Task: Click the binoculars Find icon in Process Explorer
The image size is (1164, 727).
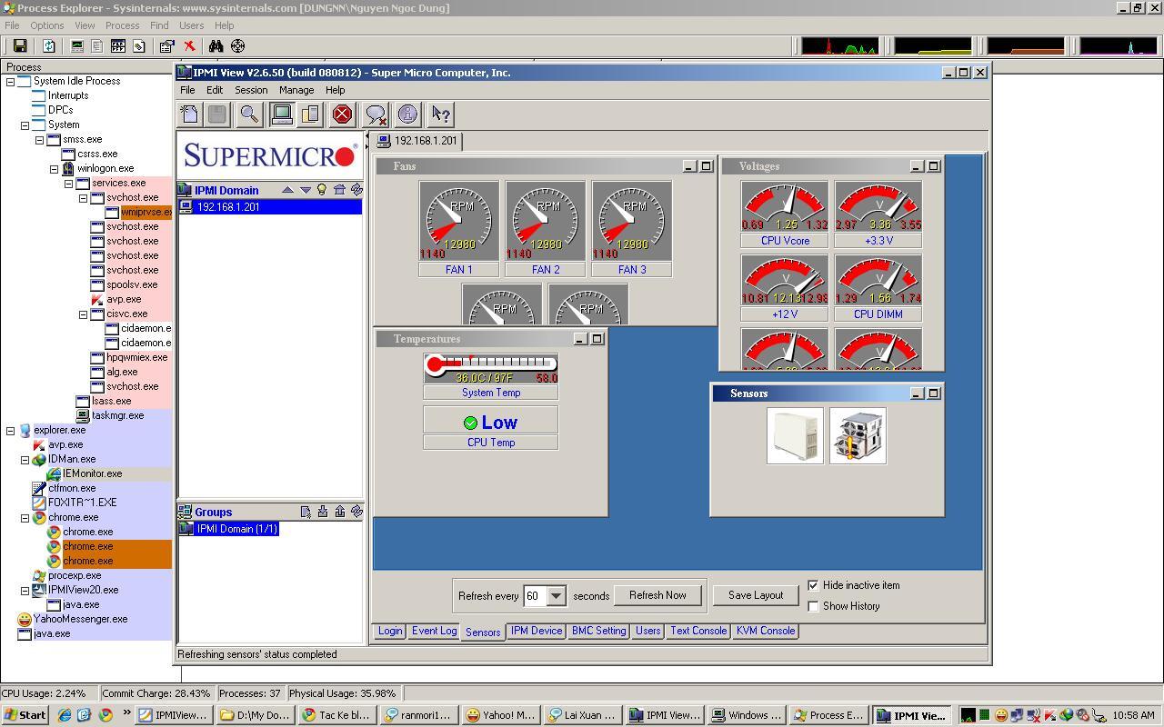Action: click(x=216, y=45)
